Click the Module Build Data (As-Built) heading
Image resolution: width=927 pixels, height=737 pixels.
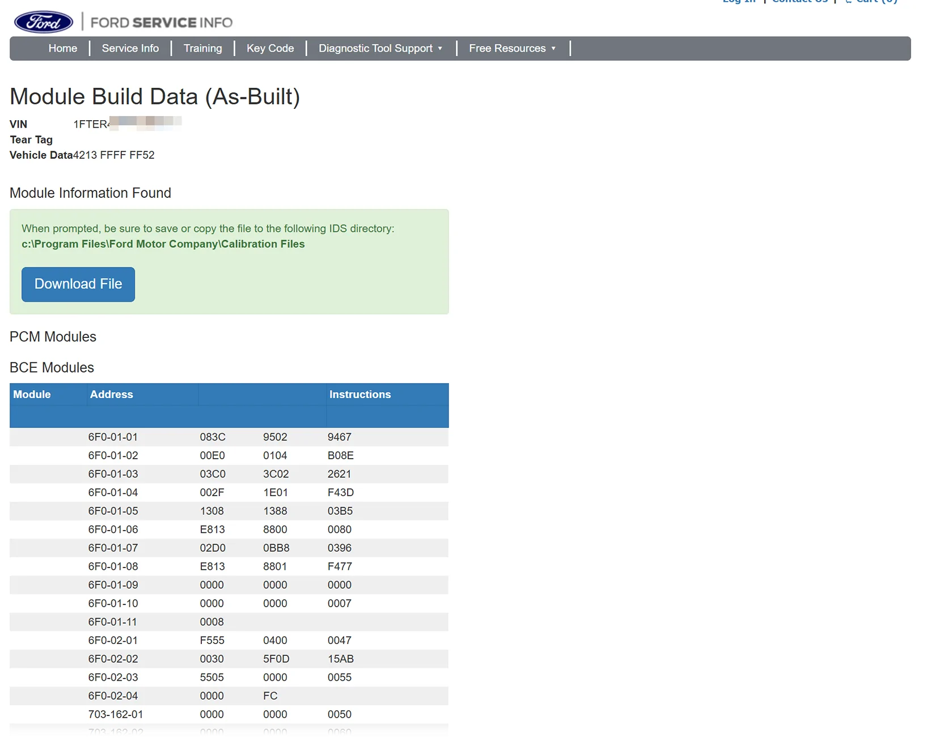[155, 96]
